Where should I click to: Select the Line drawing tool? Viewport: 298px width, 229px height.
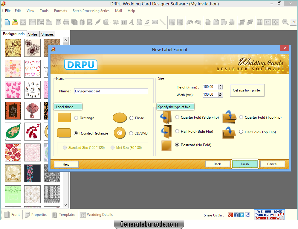163,22
